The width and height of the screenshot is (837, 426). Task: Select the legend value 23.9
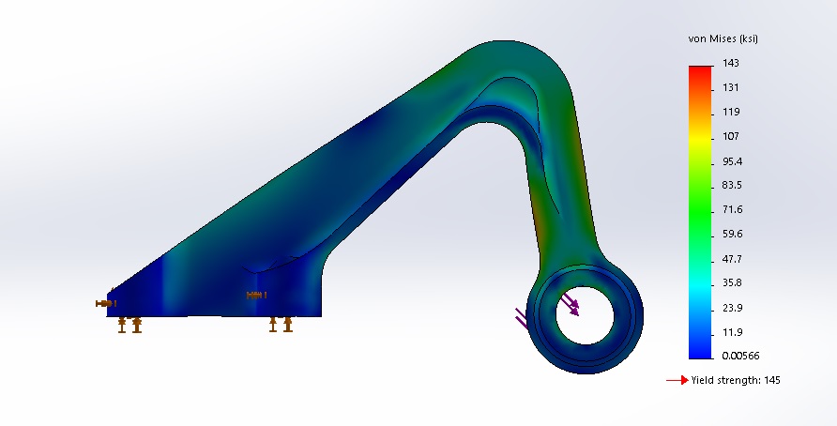(x=732, y=308)
